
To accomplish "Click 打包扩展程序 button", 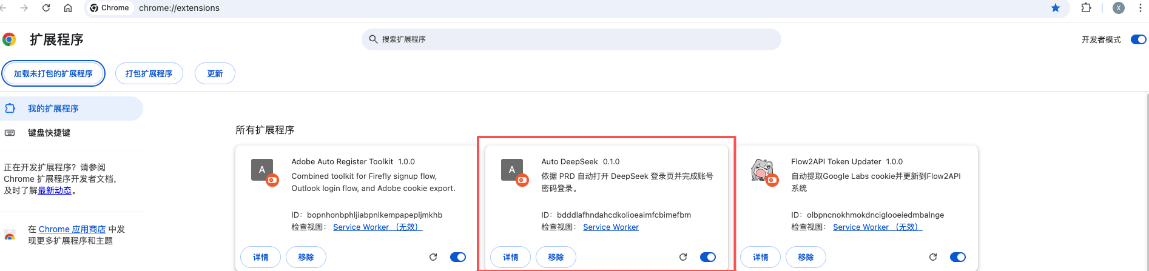I will (x=149, y=73).
